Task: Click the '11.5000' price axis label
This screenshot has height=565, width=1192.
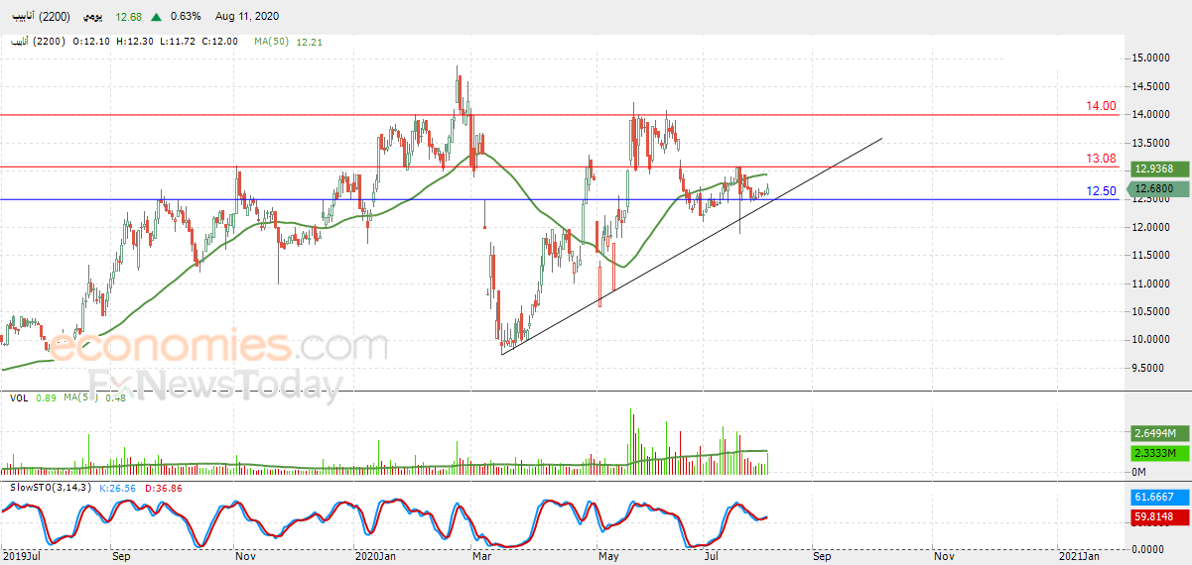Action: coord(1153,256)
